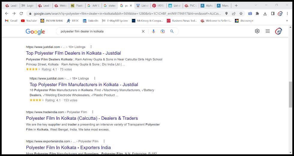Open Polyester Film In Kolkata - Exporters India
This screenshot has width=294, height=156.
tap(68, 148)
